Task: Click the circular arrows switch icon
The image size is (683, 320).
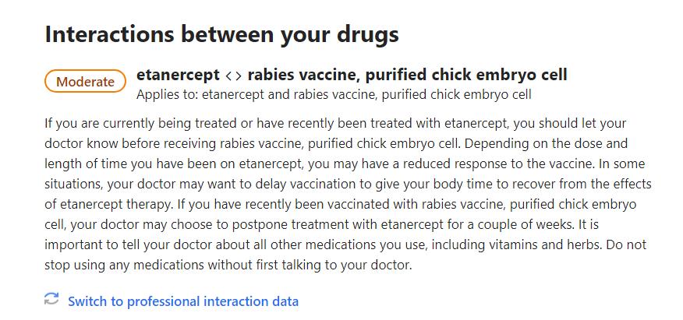Action: point(51,299)
